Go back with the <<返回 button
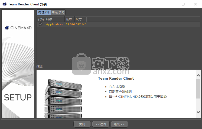The image size is (202, 129). click(x=101, y=124)
